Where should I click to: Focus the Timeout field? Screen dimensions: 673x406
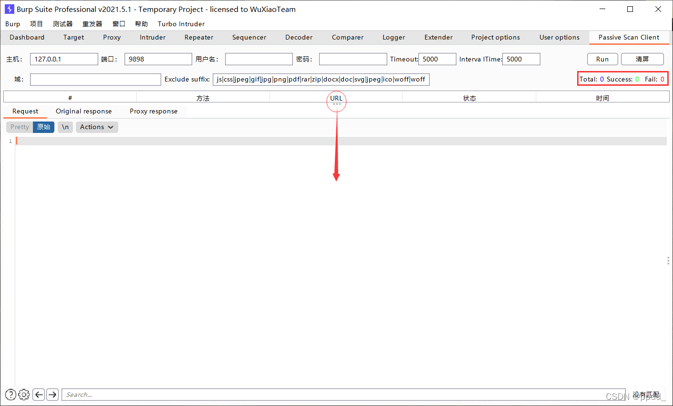pyautogui.click(x=437, y=59)
